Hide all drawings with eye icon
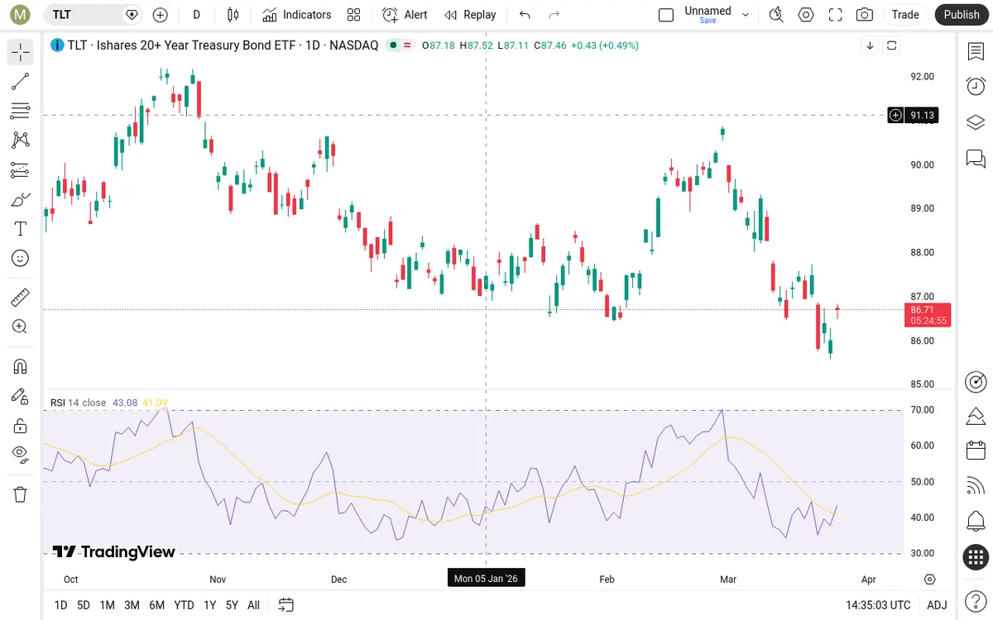Screen dimensions: 993x620 point(21,454)
